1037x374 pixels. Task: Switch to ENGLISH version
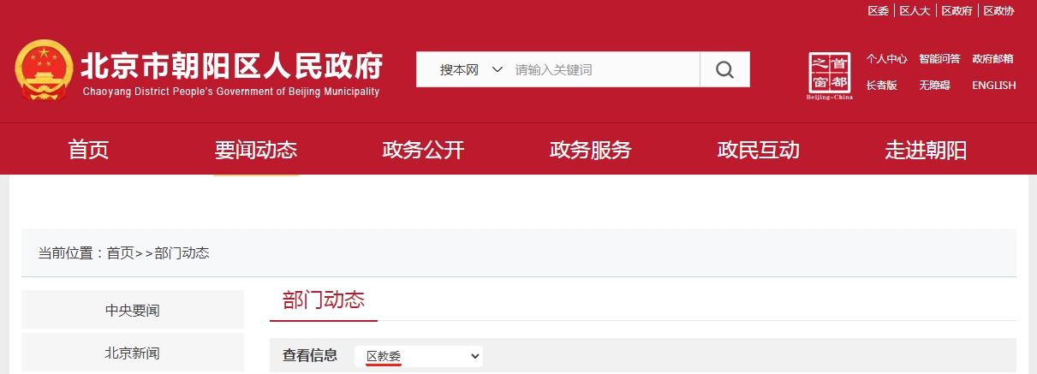(x=993, y=86)
